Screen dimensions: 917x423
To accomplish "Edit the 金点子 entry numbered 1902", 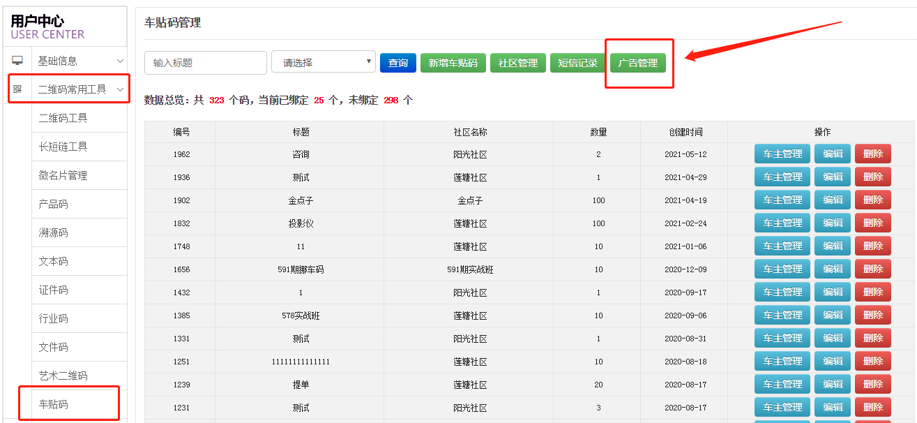I will [x=832, y=200].
